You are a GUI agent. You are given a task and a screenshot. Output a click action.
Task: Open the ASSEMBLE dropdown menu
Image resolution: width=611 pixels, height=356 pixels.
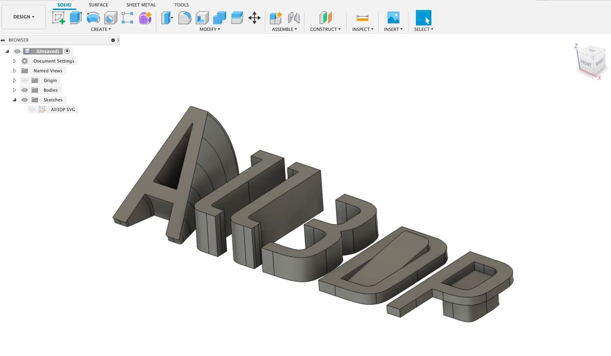(x=284, y=29)
